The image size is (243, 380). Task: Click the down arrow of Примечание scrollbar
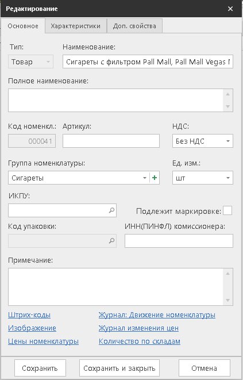click(x=227, y=301)
